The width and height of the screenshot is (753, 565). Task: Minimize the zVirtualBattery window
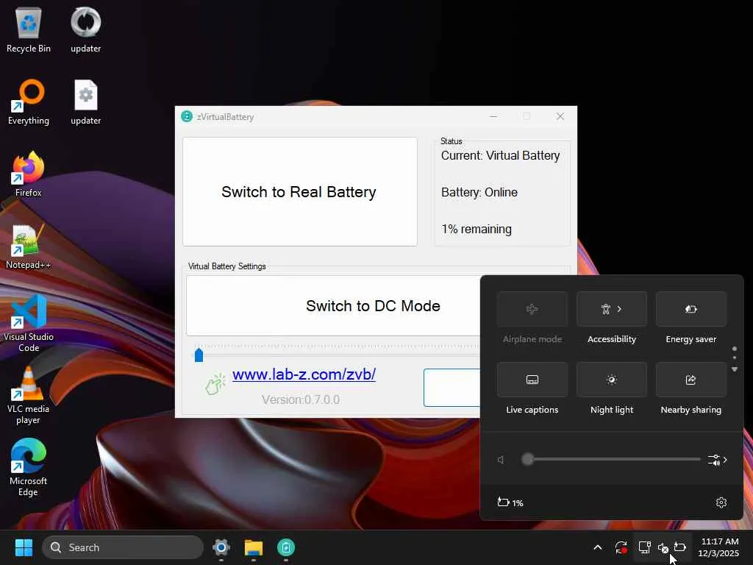pyautogui.click(x=493, y=116)
